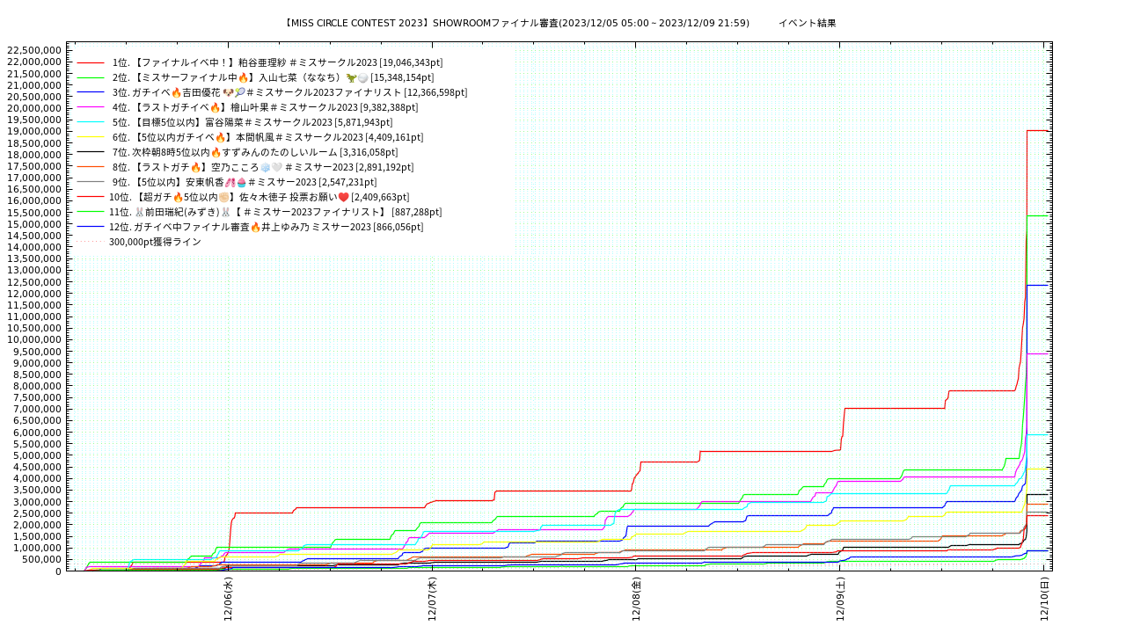The width and height of the screenshot is (1126, 633).
Task: Select legend entry 2位 入山七菜
Action: click(273, 78)
